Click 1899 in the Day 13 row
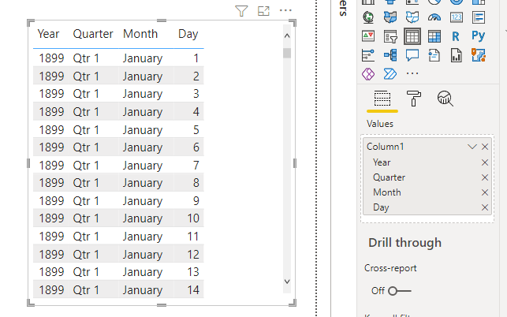 click(x=51, y=272)
